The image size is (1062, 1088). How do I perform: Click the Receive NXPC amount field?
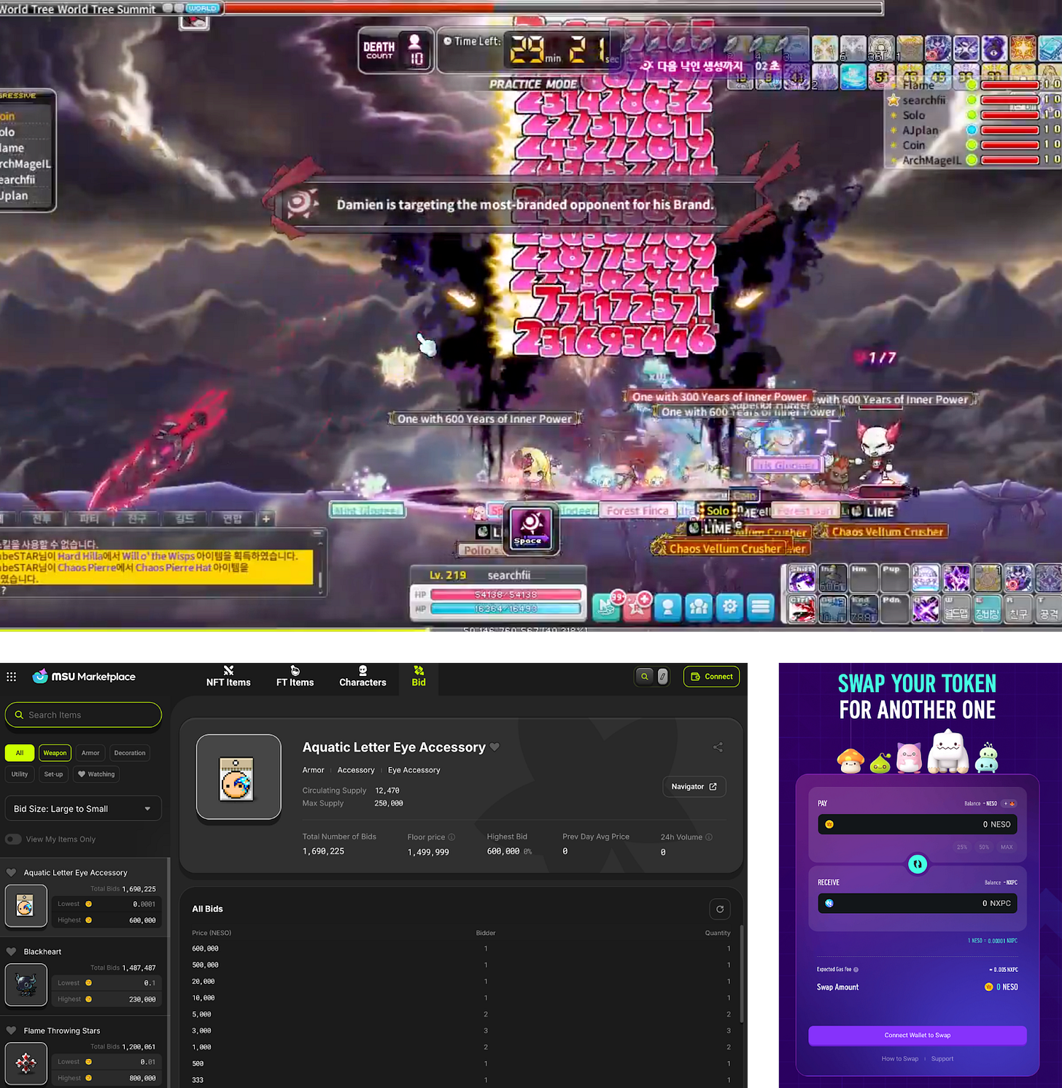918,903
